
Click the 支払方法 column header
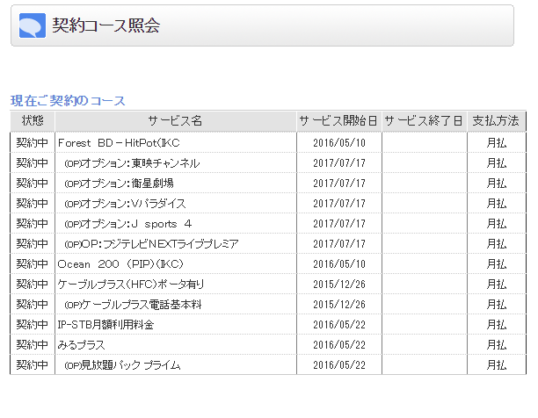pyautogui.click(x=496, y=120)
